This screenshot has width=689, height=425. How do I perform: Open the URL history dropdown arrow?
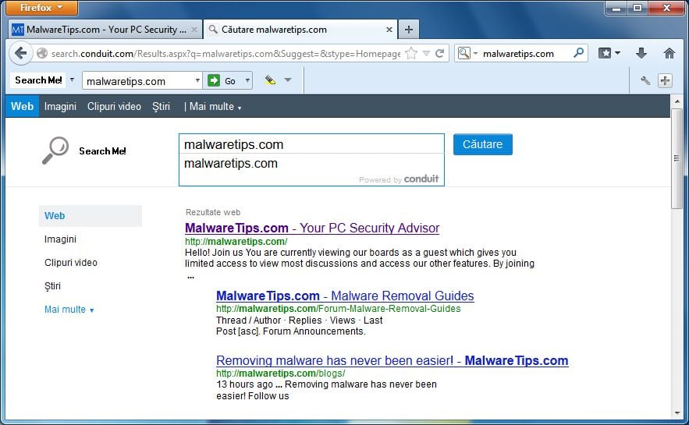[426, 54]
